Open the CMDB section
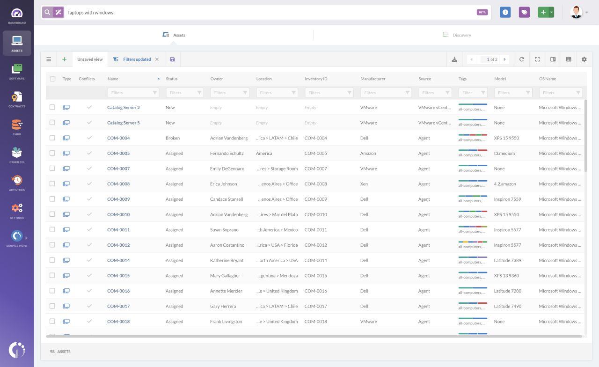The width and height of the screenshot is (599, 367). [17, 127]
